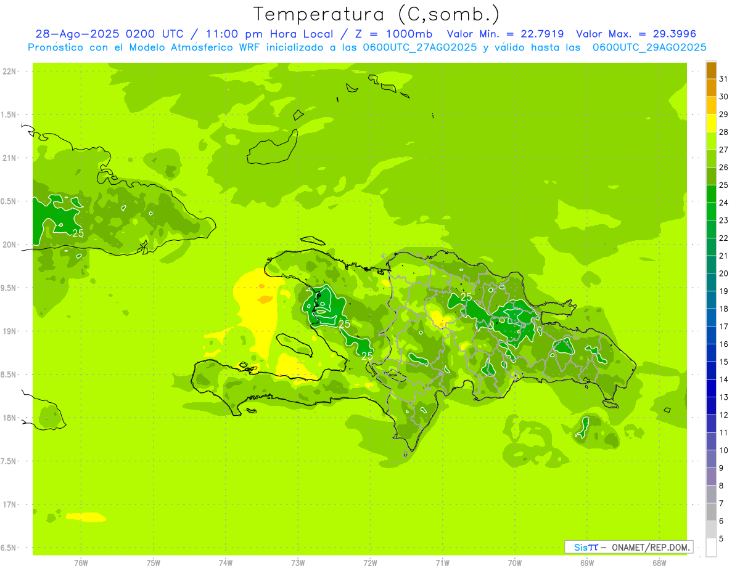Screen dimensions: 740x571
Task: Click the color bar label '28'
Action: click(724, 132)
